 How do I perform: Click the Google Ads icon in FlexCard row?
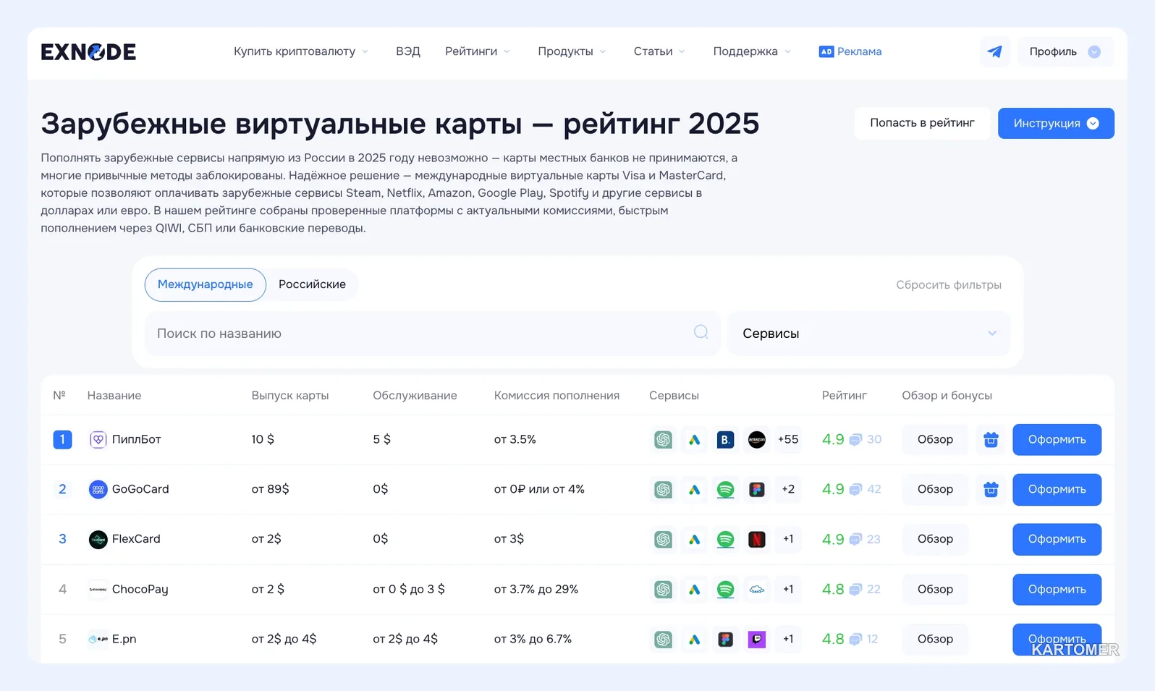[694, 539]
